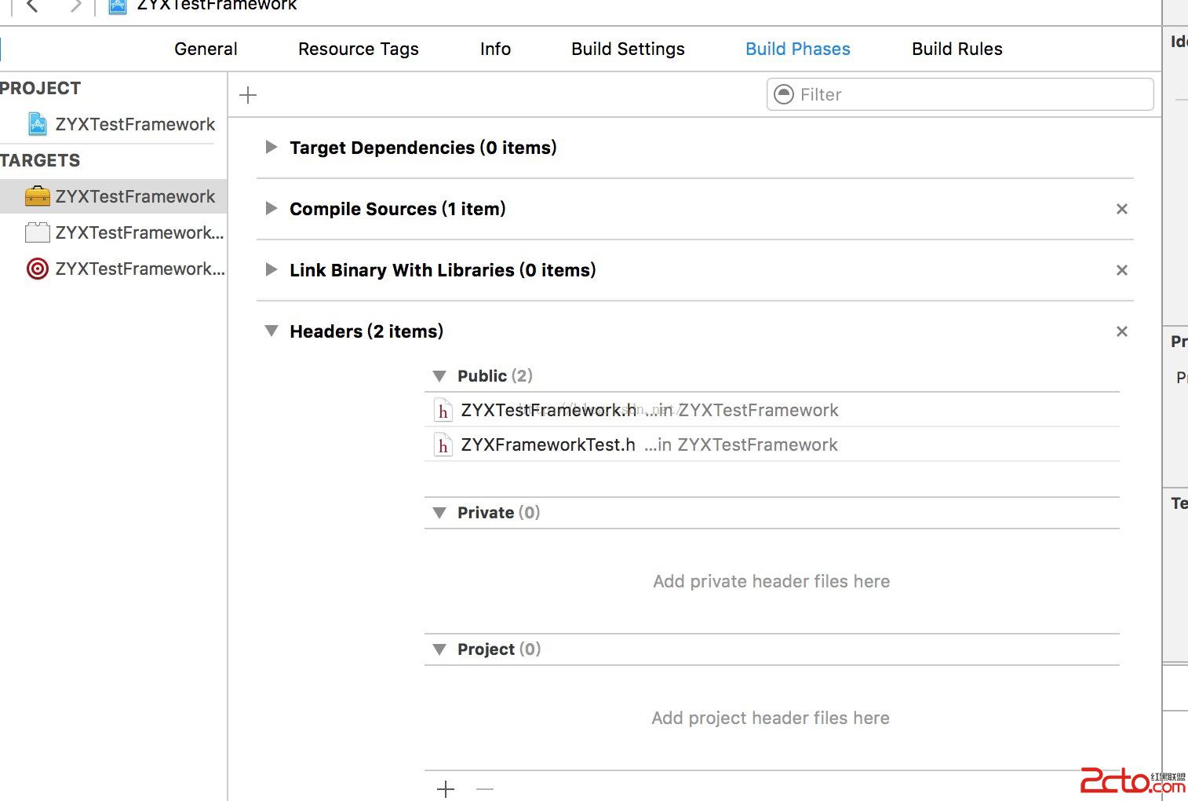The height and width of the screenshot is (801, 1188).
Task: Expand the Compile Sources section
Action: [271, 208]
